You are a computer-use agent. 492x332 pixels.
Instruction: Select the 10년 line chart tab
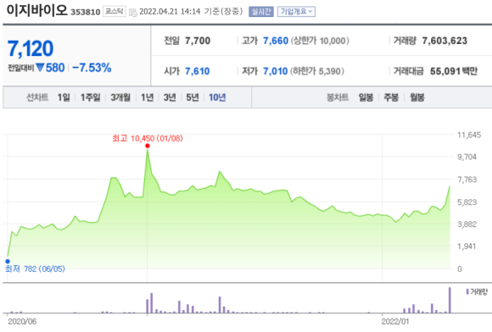[217, 97]
